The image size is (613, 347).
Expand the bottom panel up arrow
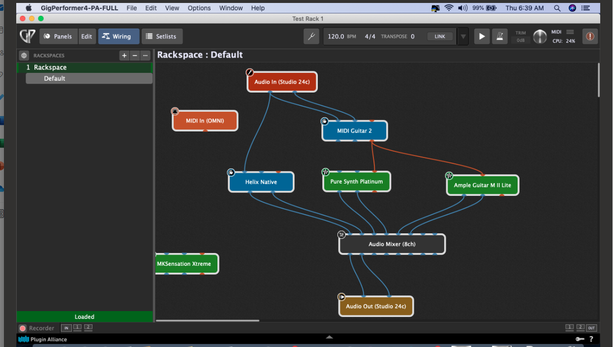pos(329,337)
